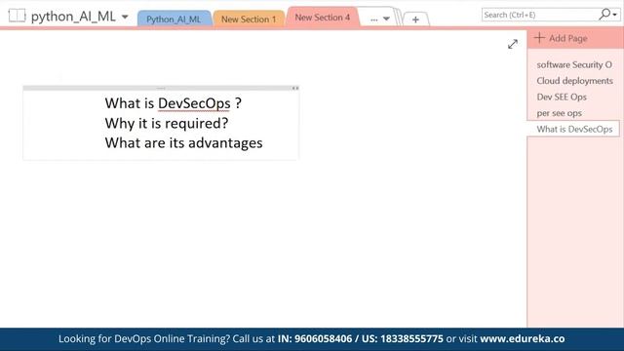Screen dimensions: 624x351
Task: Click the notebook icon beside python_AI_ML
Action: [17, 16]
